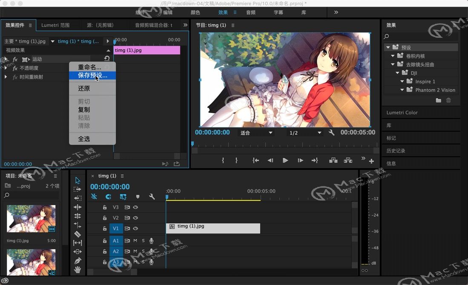468x285 pixels.
Task: Collapse the Convolution Kernel presets folder
Action: click(x=393, y=56)
